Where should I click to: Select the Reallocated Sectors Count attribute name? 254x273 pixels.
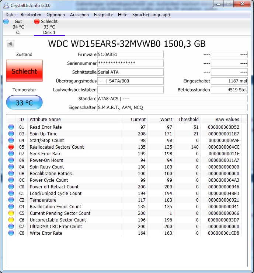(x=57, y=147)
